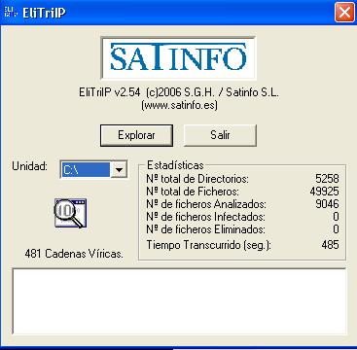Click 'Nº de ficheros Analizados:' label

coord(206,204)
